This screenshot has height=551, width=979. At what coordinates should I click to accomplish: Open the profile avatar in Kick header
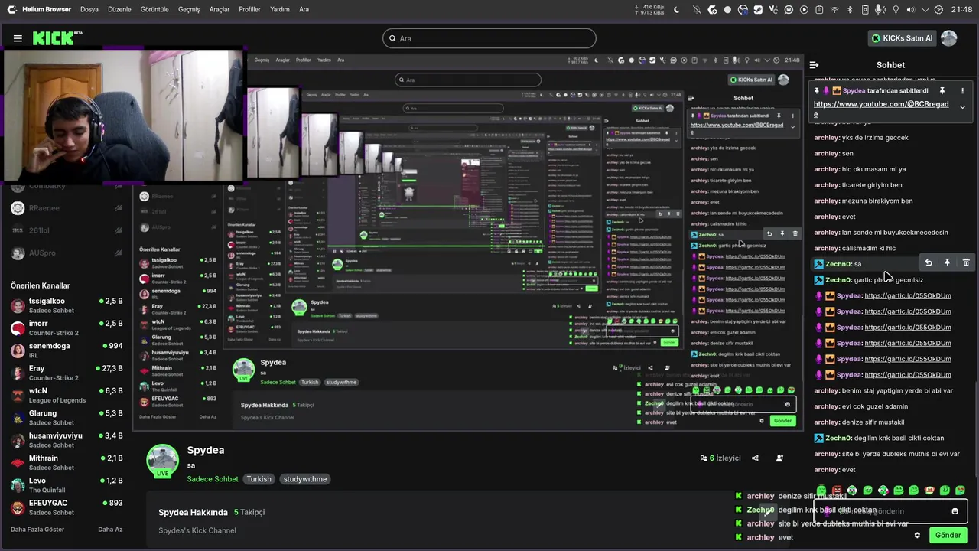click(949, 38)
